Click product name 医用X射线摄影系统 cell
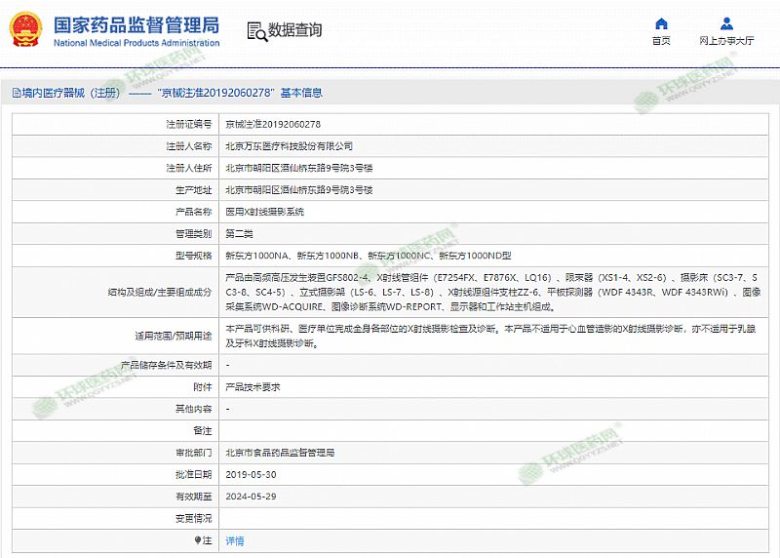Viewport: 780px width, 558px height. pyautogui.click(x=265, y=212)
